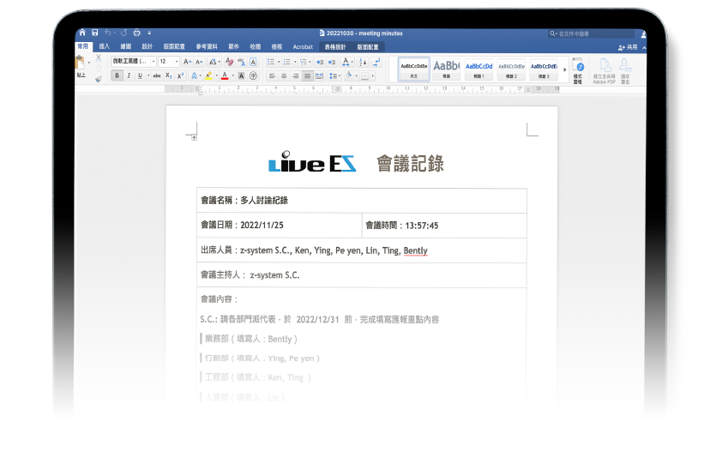This screenshot has width=722, height=476.
Task: Toggle Subscript formatting
Action: (169, 75)
